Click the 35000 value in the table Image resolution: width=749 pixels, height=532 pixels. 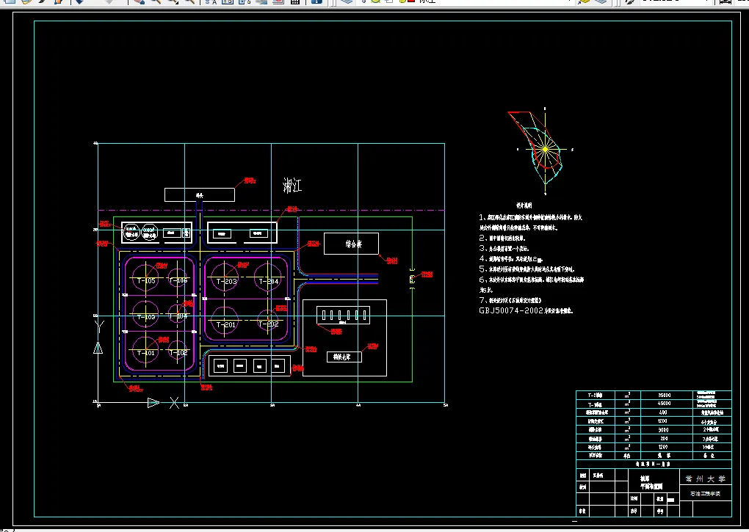coord(664,395)
